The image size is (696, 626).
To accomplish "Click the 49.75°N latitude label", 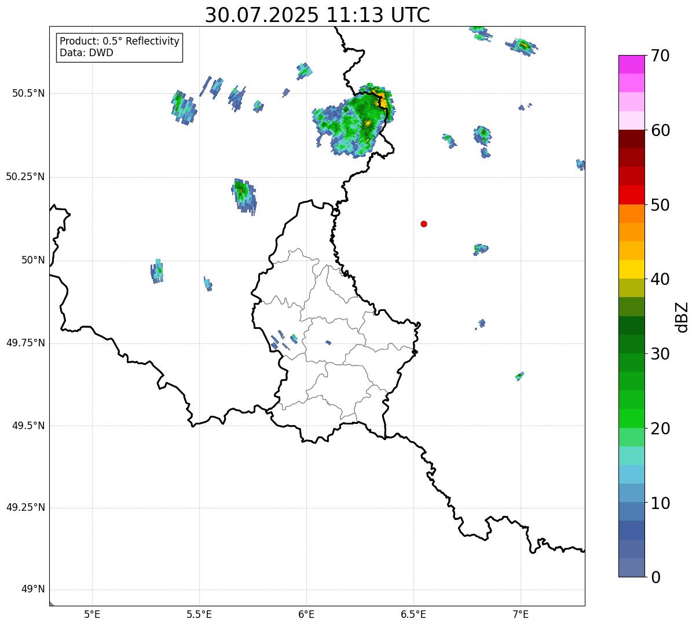I will 25,343.
